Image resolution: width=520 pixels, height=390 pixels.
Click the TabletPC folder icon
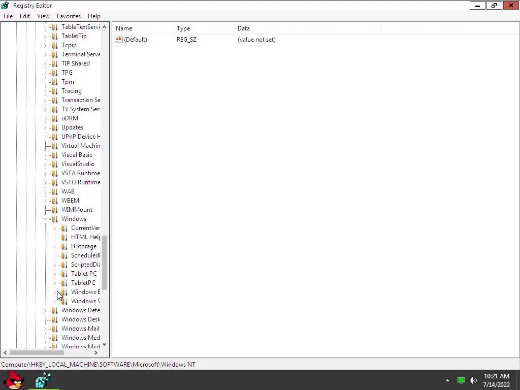pyautogui.click(x=64, y=283)
